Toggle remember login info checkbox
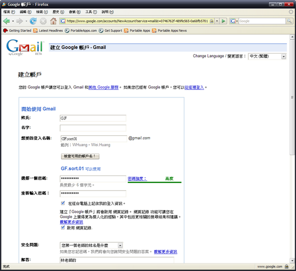The width and height of the screenshot is (296, 271). pyautogui.click(x=63, y=203)
